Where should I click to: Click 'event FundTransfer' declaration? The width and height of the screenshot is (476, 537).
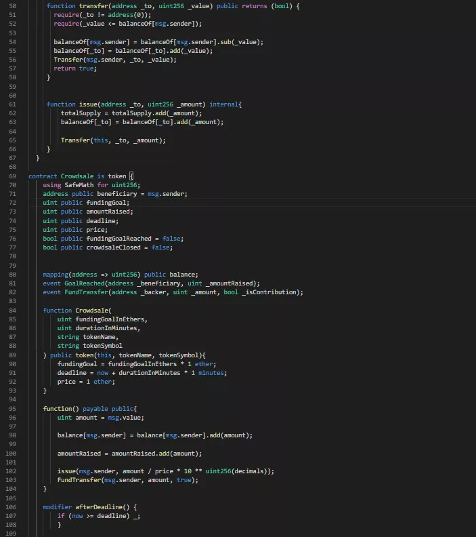[x=173, y=292]
